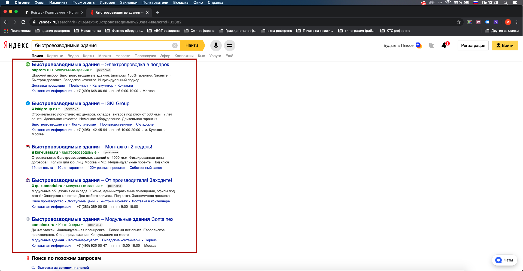Open Контейнер-туалет sitelink
This screenshot has height=271, width=523.
point(83,240)
